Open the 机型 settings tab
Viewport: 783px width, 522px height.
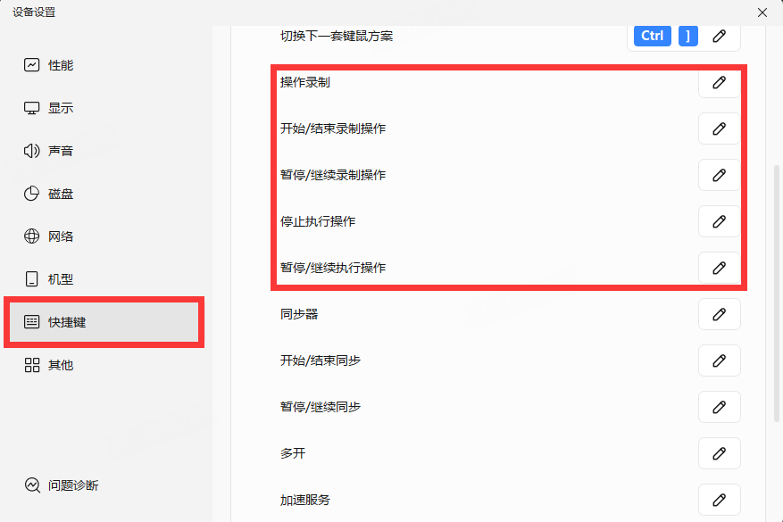pos(61,279)
